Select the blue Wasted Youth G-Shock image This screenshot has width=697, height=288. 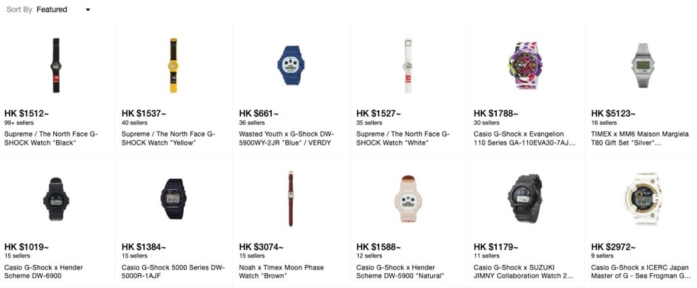point(291,65)
